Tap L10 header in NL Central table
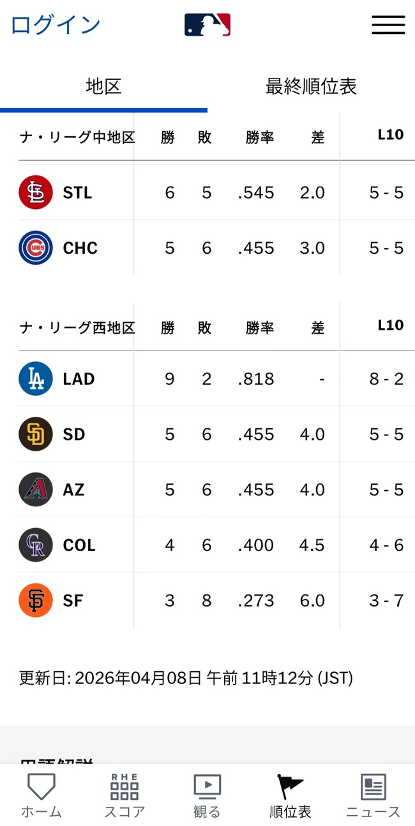Image resolution: width=415 pixels, height=826 pixels. 390,134
